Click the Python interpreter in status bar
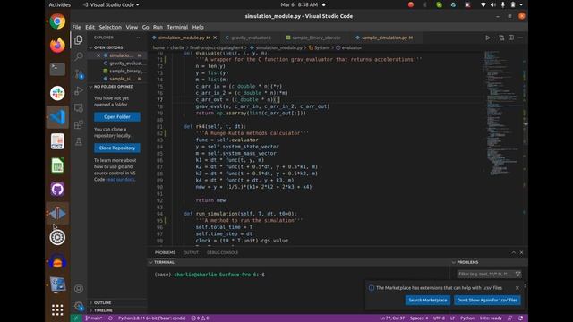The image size is (573, 322). pyautogui.click(x=151, y=318)
